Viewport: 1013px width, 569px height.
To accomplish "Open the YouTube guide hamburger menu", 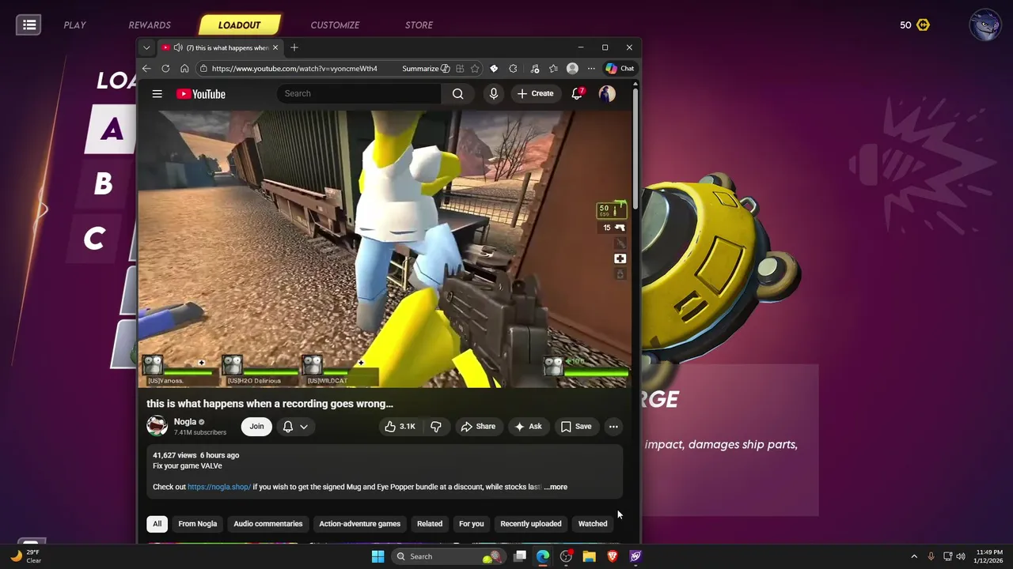I will [157, 94].
